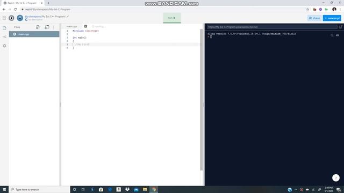The image size is (344, 193).
Task: Open Mail app from taskbar
Action: [x=136, y=189]
